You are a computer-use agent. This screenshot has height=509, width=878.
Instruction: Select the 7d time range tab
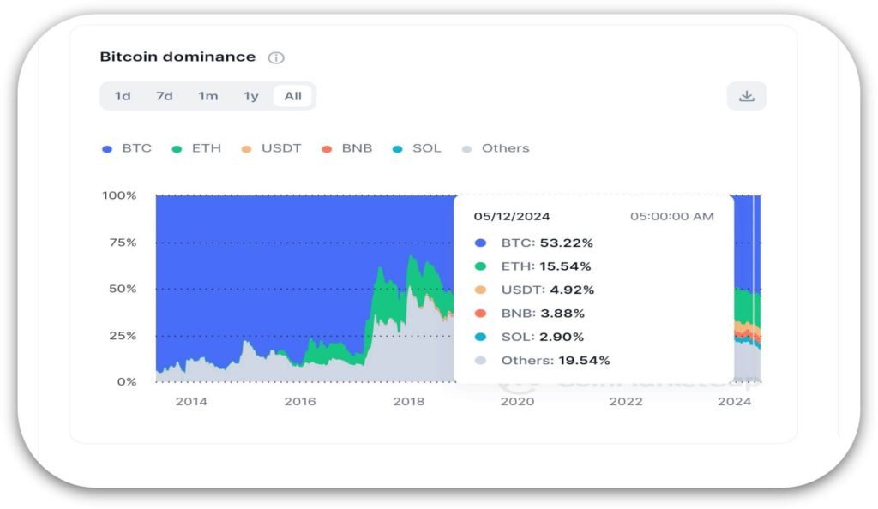coord(164,96)
